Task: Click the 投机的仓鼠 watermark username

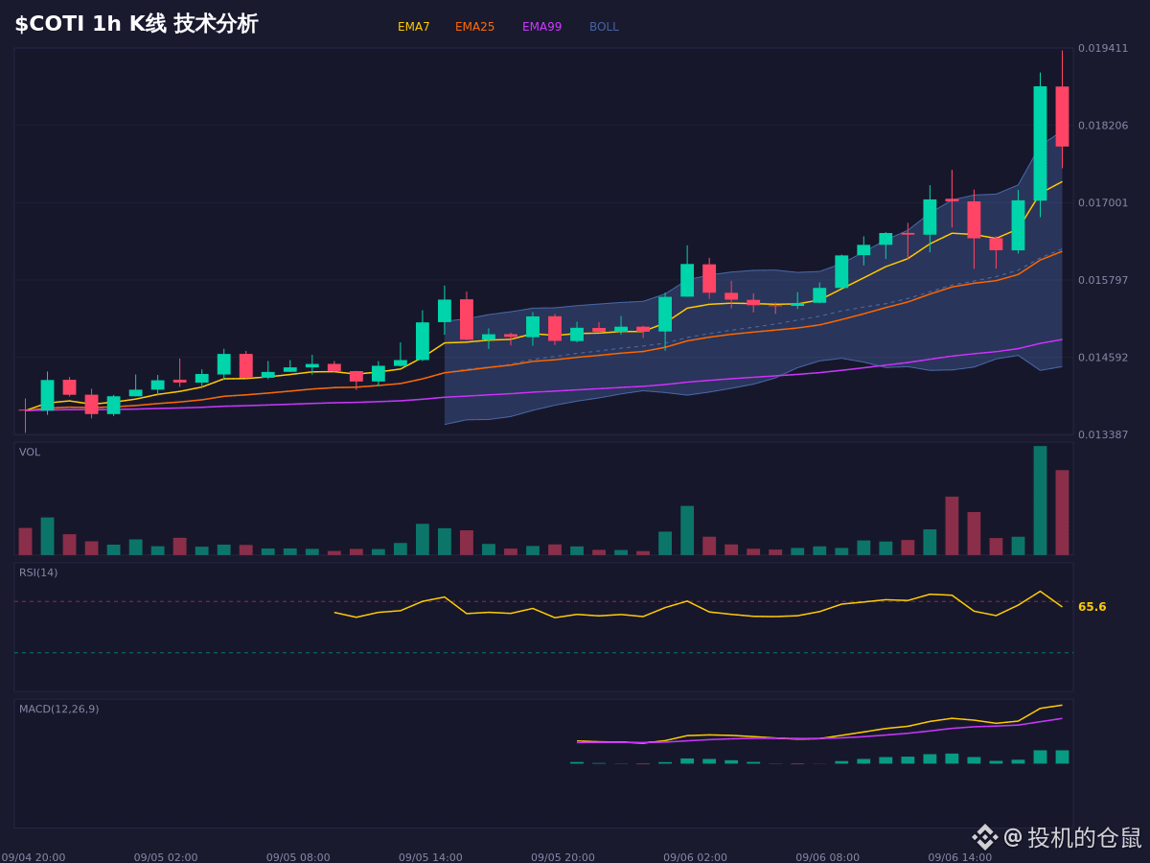Action: [1085, 837]
